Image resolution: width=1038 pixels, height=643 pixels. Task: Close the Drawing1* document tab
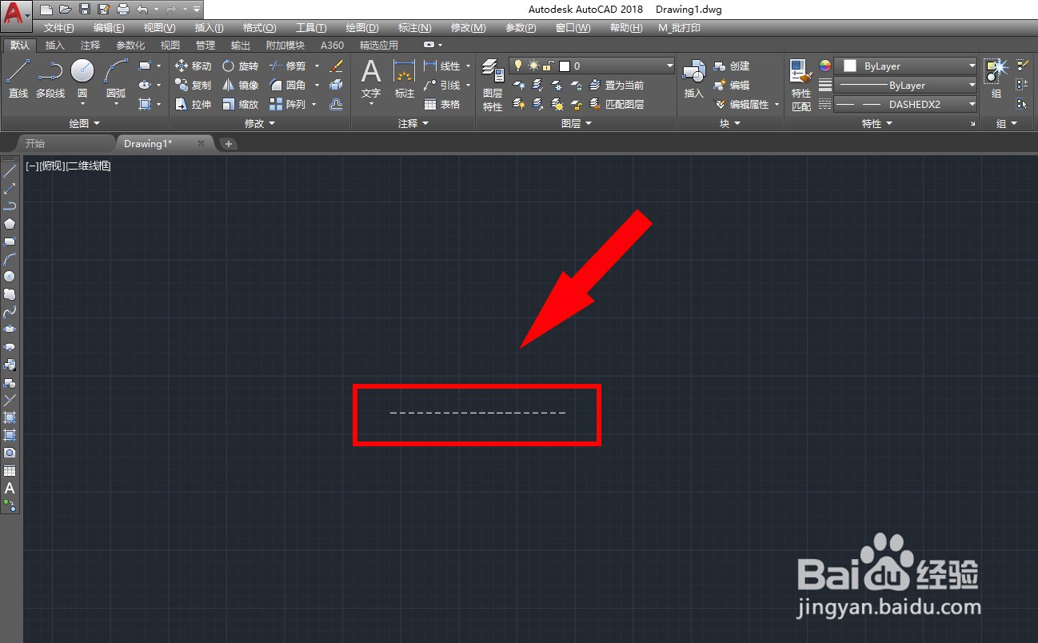pos(201,143)
